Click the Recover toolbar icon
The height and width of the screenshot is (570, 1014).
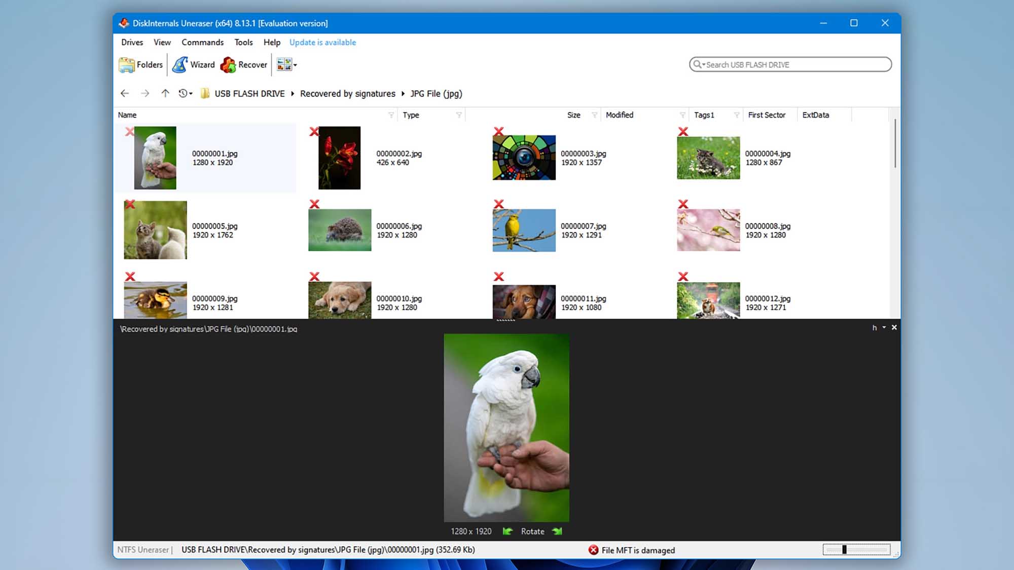228,65
